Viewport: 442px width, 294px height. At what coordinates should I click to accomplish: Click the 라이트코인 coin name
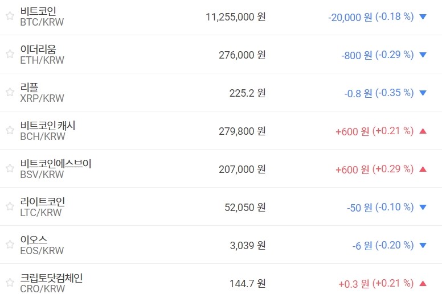pos(43,202)
